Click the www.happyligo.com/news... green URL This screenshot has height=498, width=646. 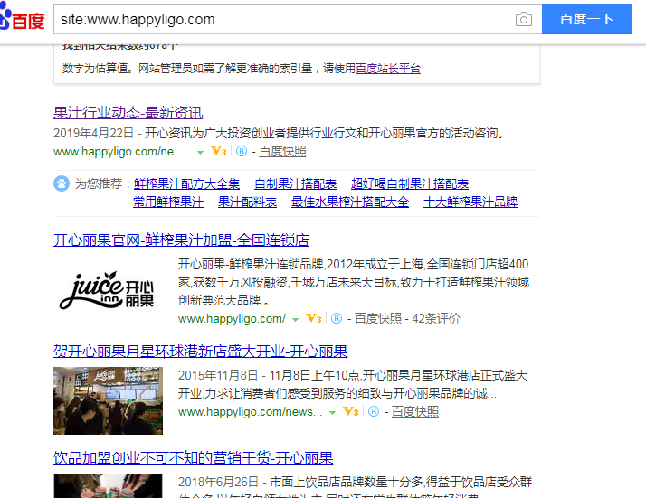pos(250,411)
